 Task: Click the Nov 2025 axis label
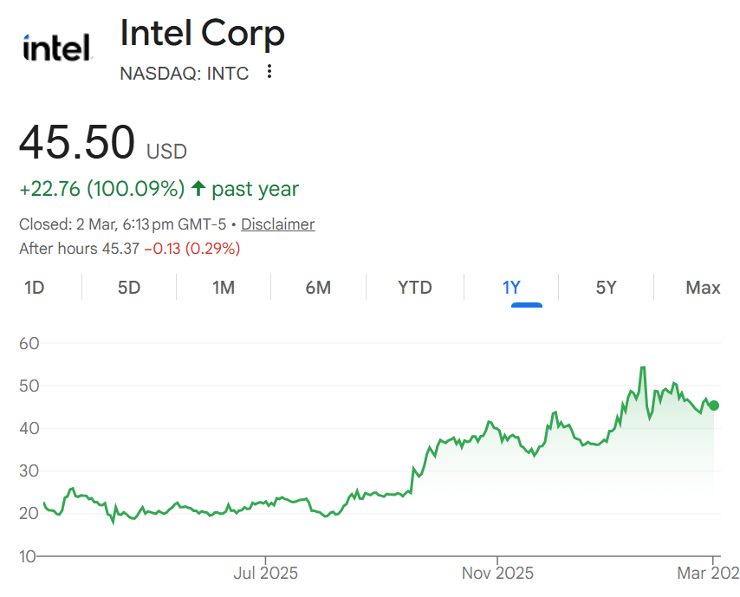tap(497, 573)
